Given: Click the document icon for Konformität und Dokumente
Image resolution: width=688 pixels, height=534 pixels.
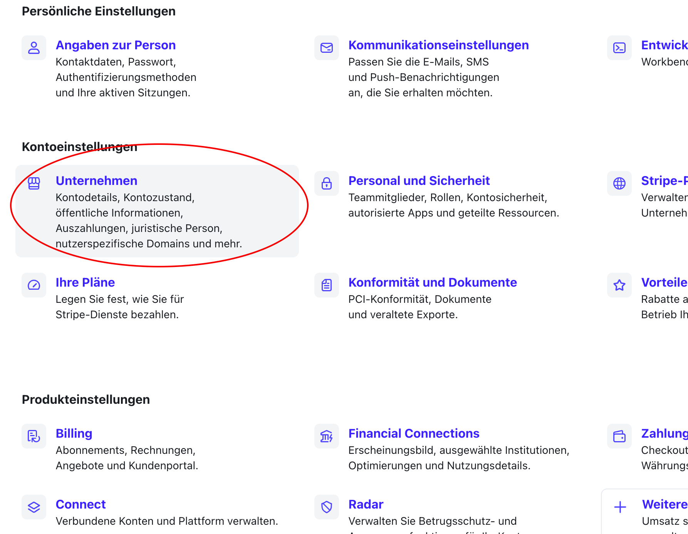Looking at the screenshot, I should point(327,285).
